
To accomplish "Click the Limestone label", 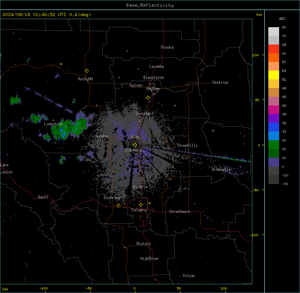I will pyautogui.click(x=53, y=124).
